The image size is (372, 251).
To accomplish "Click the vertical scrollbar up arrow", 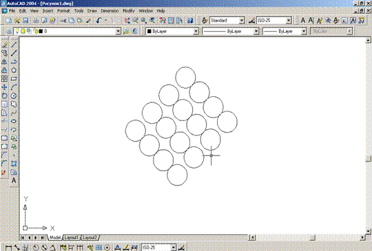I will [368, 41].
